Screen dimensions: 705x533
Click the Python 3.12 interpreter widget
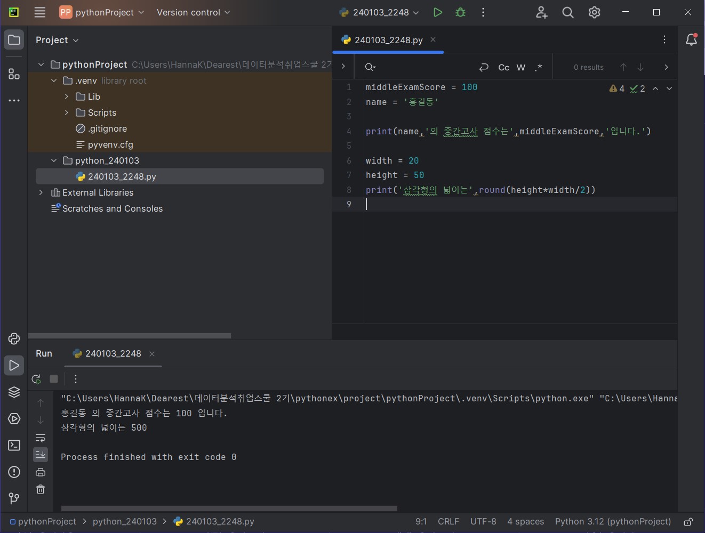coord(613,521)
